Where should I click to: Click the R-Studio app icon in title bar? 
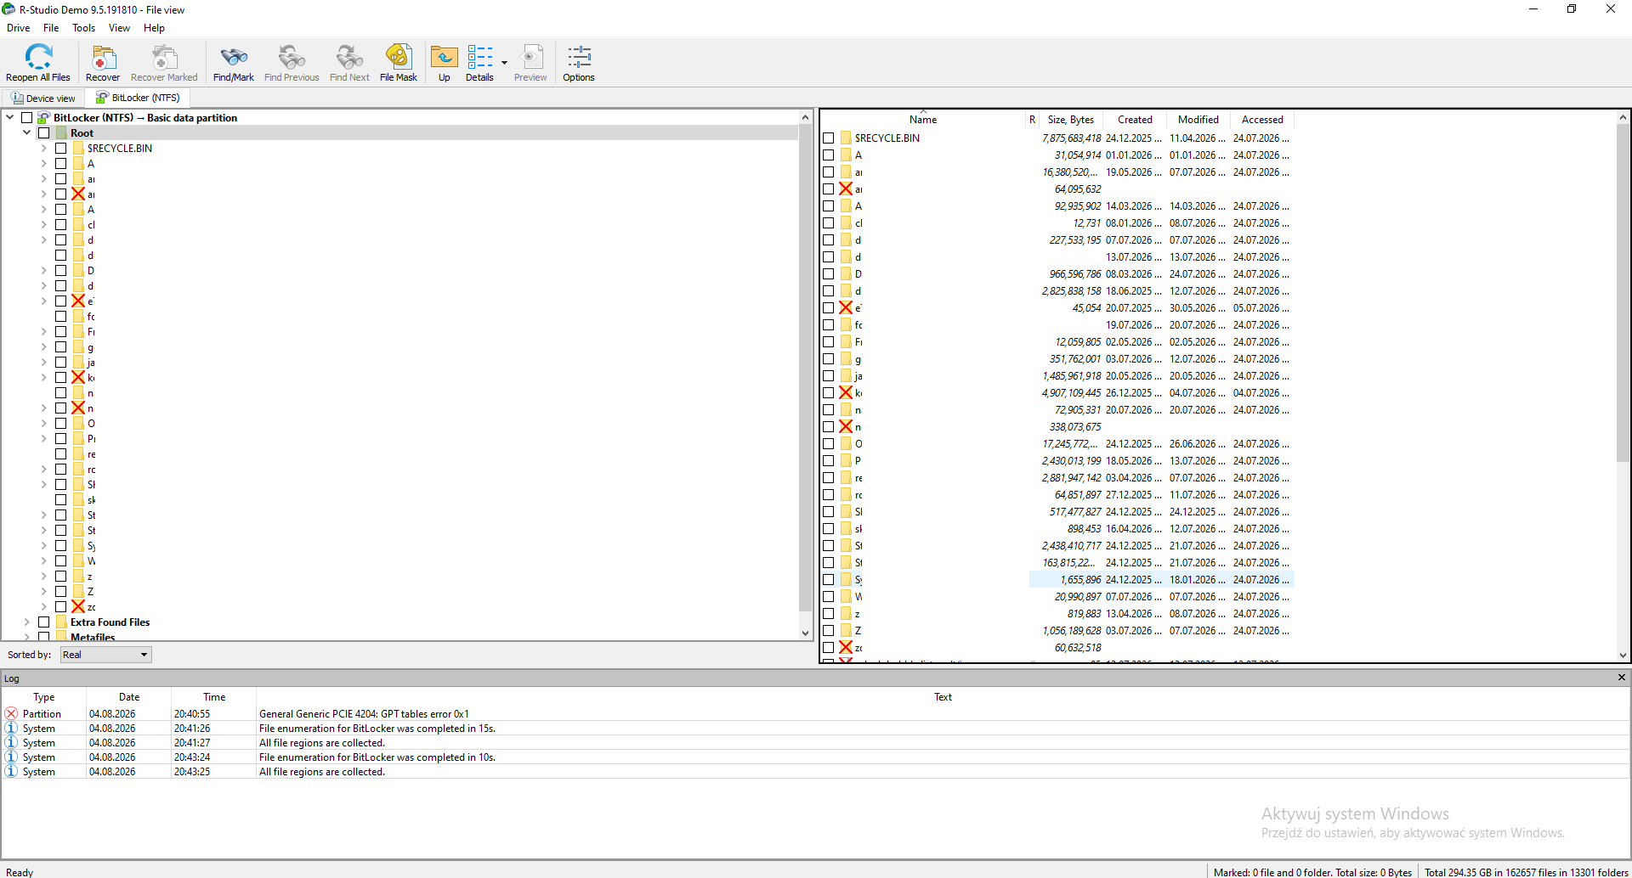(x=8, y=9)
